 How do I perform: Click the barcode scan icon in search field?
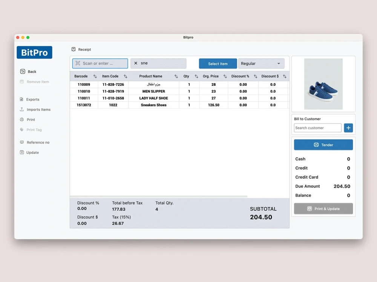(x=78, y=63)
